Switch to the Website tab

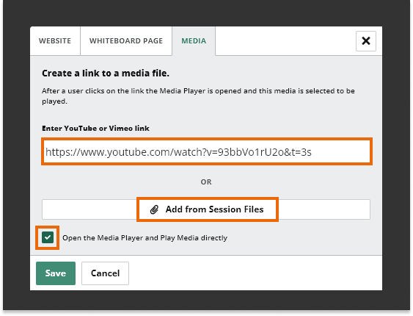(x=55, y=41)
